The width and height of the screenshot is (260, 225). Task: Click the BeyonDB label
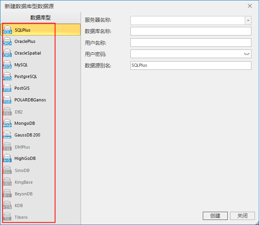(x=24, y=194)
